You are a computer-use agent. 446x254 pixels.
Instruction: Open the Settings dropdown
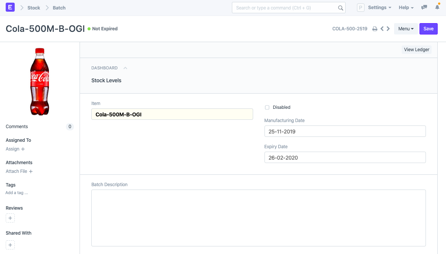(x=379, y=8)
